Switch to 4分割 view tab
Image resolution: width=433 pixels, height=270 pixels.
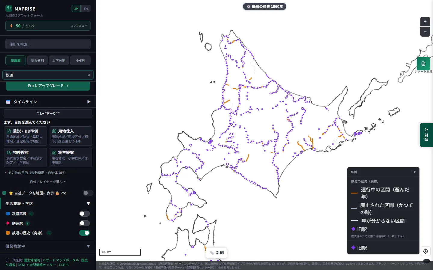tap(80, 60)
